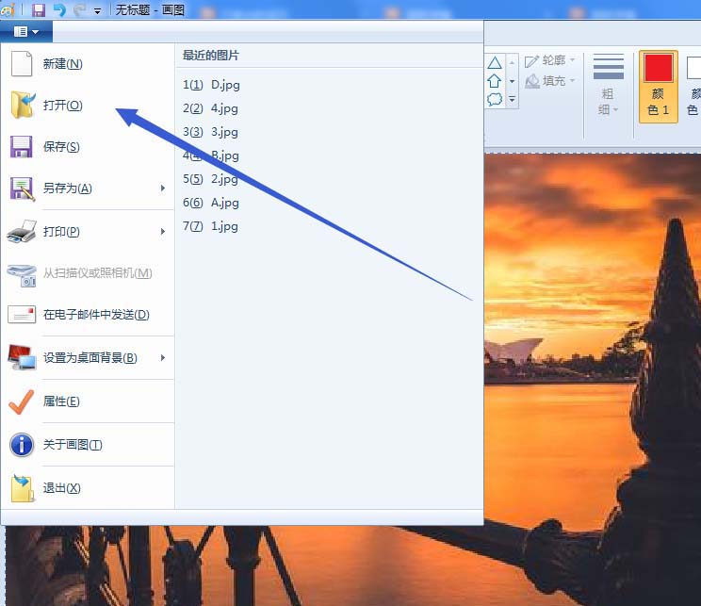Image resolution: width=701 pixels, height=606 pixels.
Task: Expand the Print (打印) submenu arrow
Action: click(163, 231)
